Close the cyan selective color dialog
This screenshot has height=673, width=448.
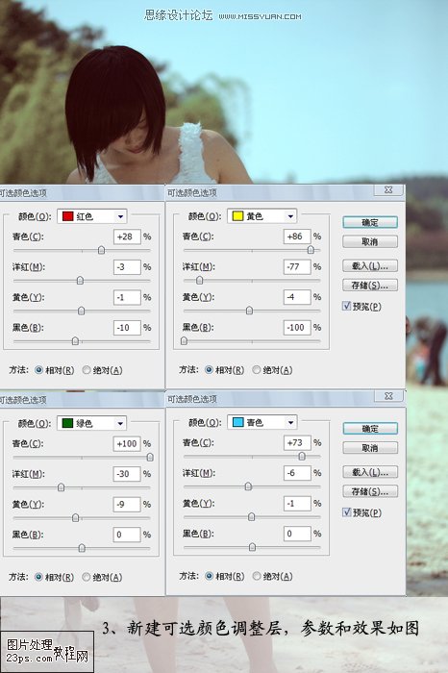point(388,396)
